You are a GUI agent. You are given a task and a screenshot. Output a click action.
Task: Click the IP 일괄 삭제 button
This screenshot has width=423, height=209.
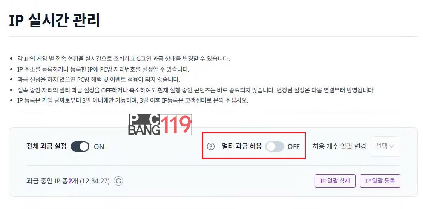(335, 181)
